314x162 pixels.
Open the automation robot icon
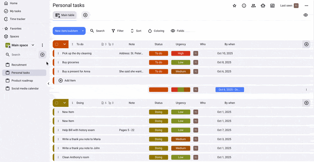point(263,5)
